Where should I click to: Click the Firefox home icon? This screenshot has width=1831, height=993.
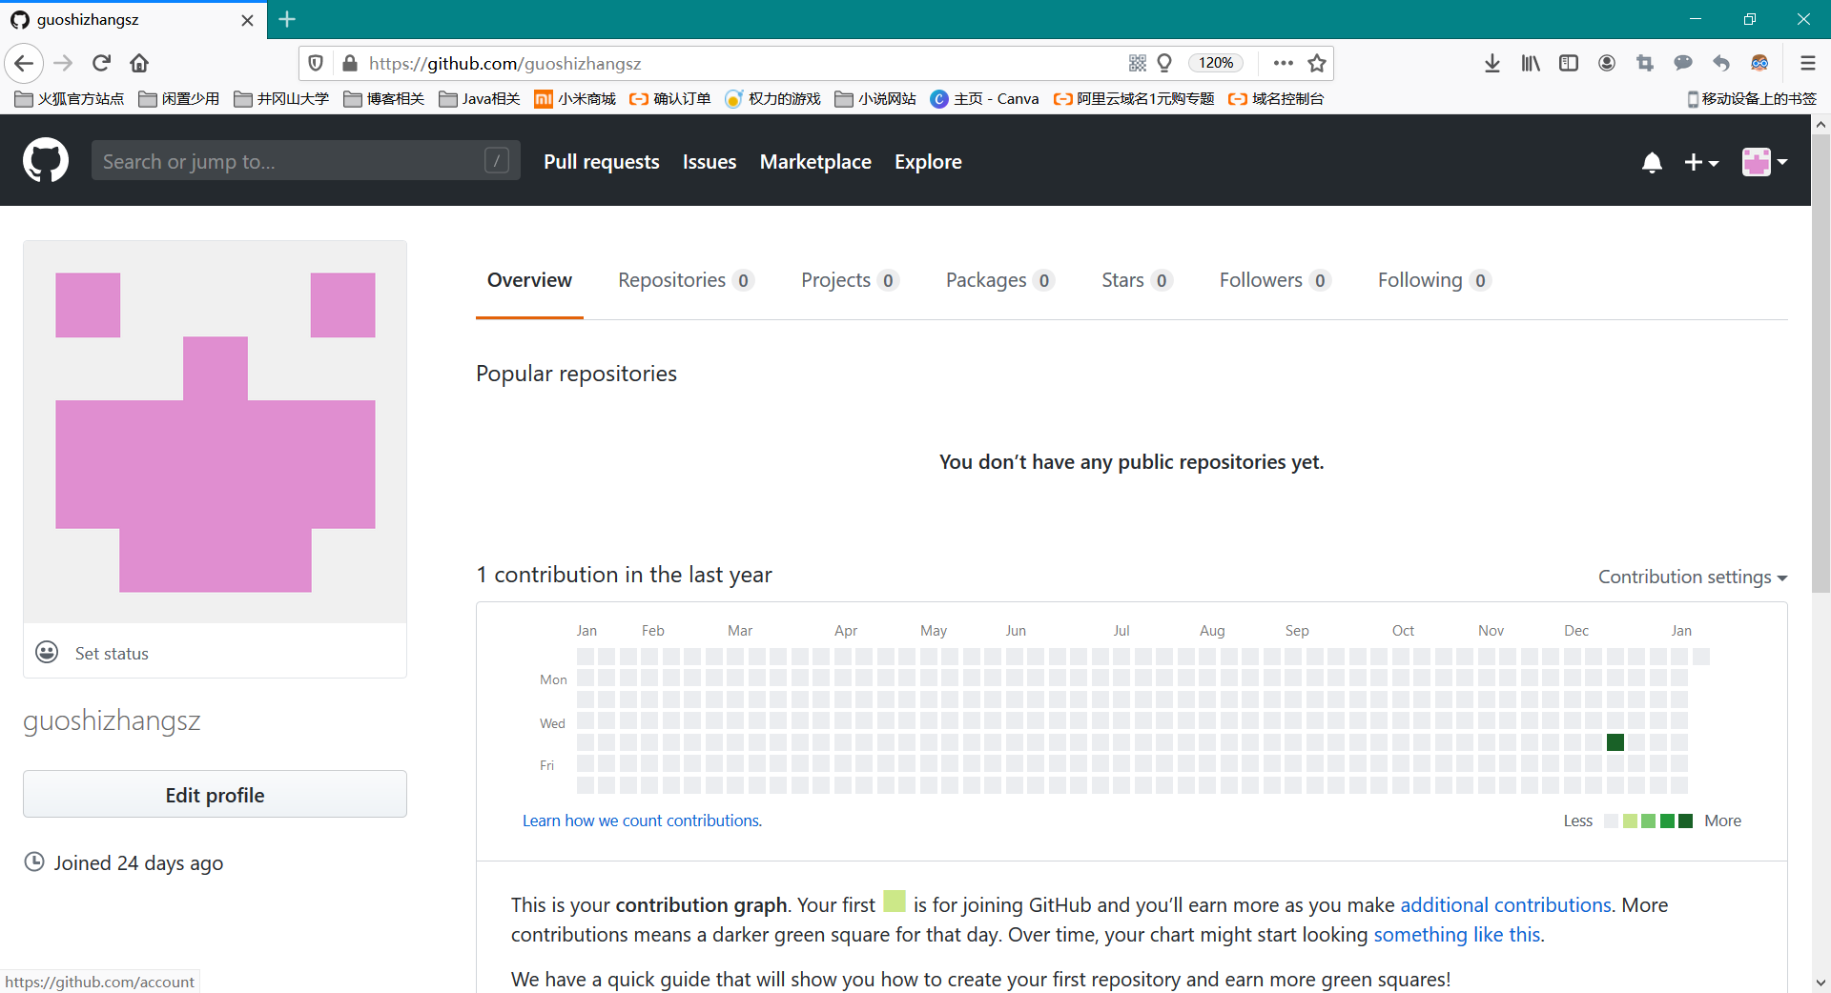tap(139, 63)
